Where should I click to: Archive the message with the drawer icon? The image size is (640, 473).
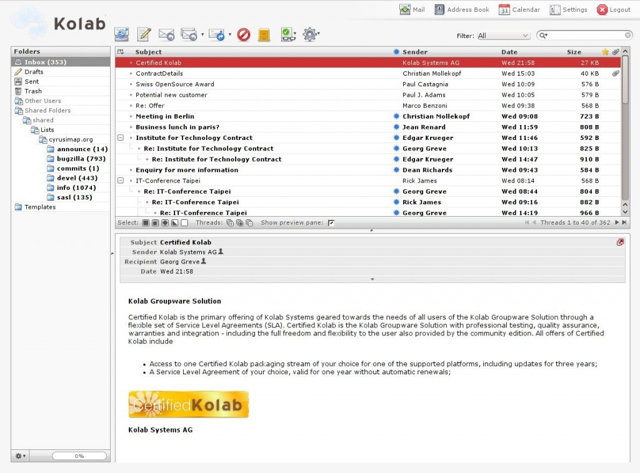click(x=264, y=35)
